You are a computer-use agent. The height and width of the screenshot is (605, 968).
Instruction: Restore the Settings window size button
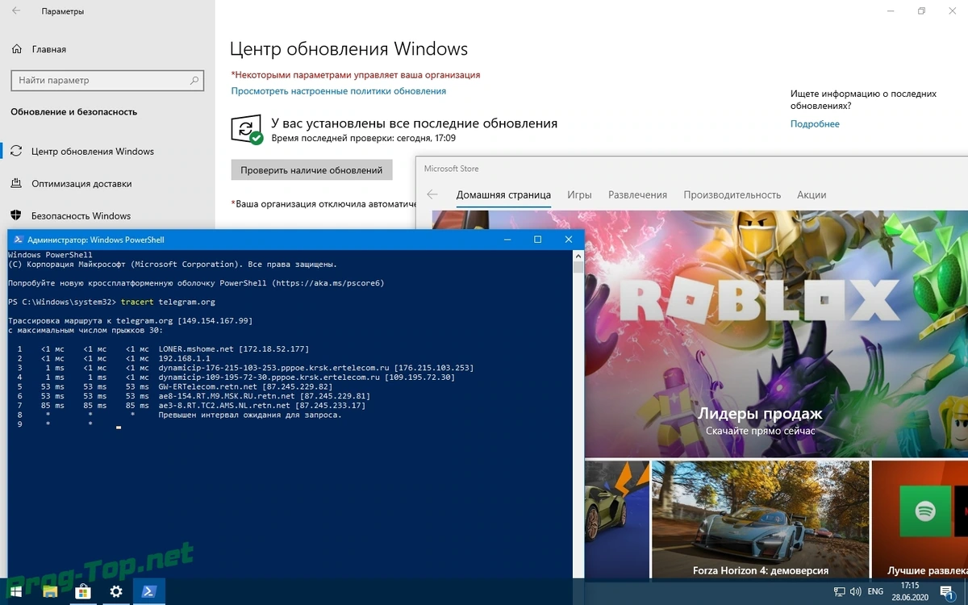922,11
